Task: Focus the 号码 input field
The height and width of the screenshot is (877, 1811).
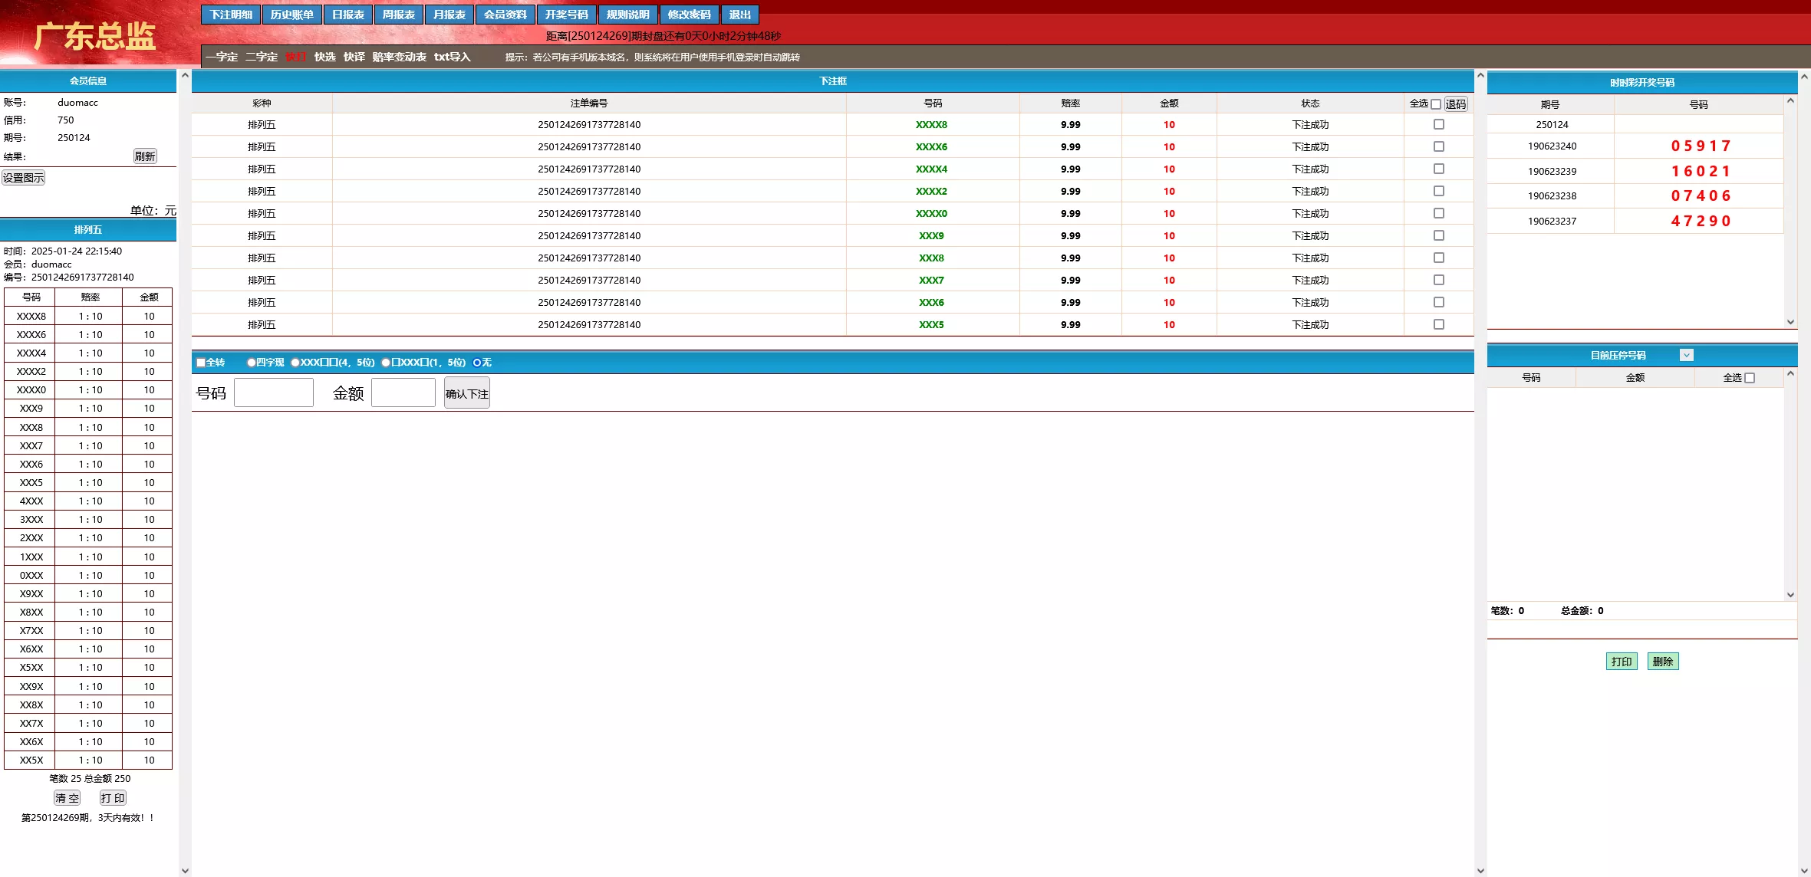Action: click(274, 393)
